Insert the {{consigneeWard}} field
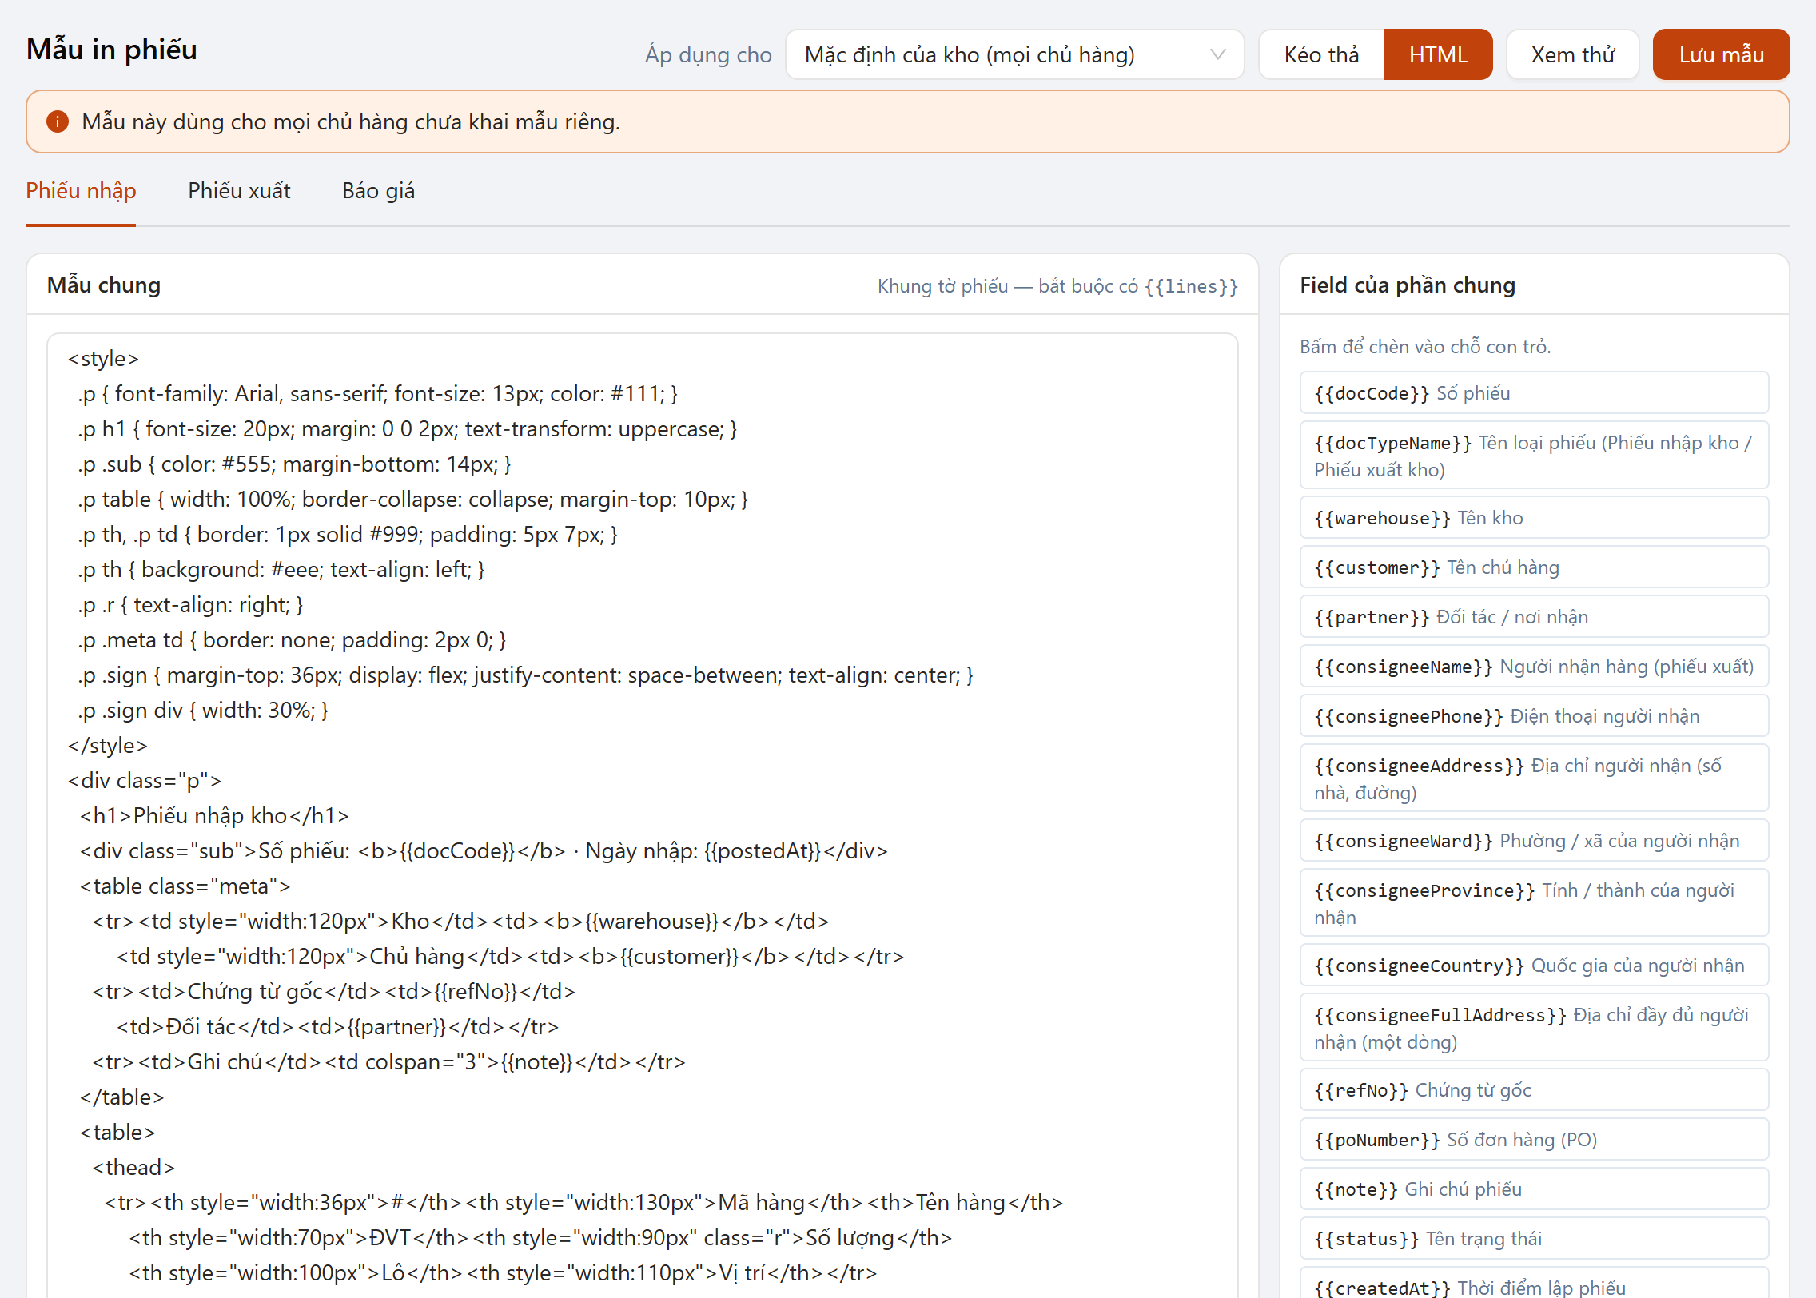This screenshot has height=1298, width=1816. coord(1534,841)
